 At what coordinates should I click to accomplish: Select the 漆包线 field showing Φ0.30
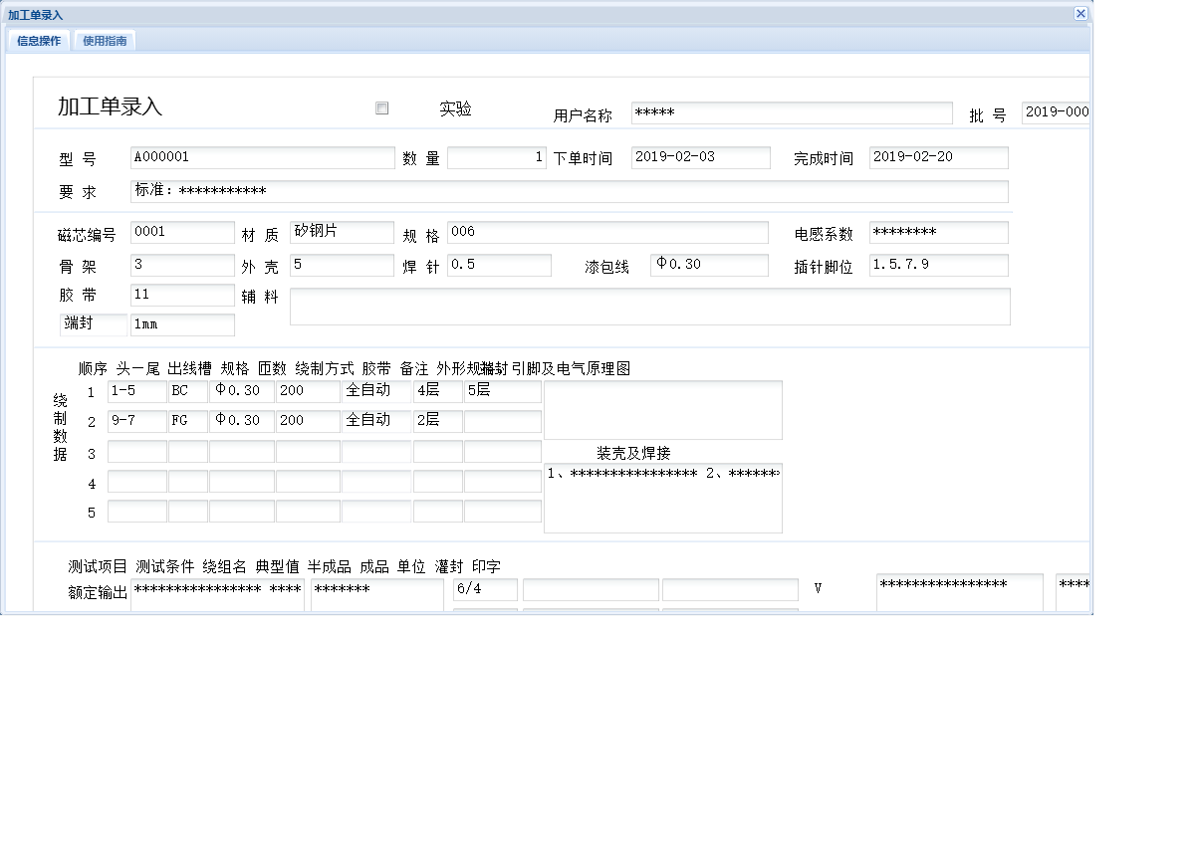[x=709, y=265]
